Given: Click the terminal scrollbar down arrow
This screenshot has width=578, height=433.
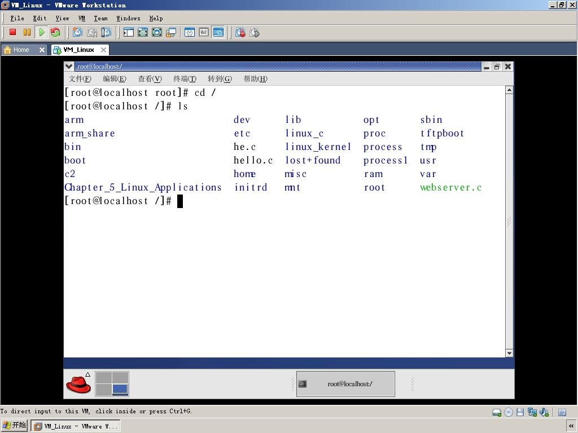Looking at the screenshot, I should click(x=509, y=353).
